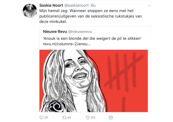Screen dimensions: 173x122
Task: Click the main tweet text body
Action: [91, 16]
